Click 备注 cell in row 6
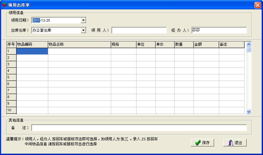The height and width of the screenshot is (155, 263). click(x=232, y=84)
